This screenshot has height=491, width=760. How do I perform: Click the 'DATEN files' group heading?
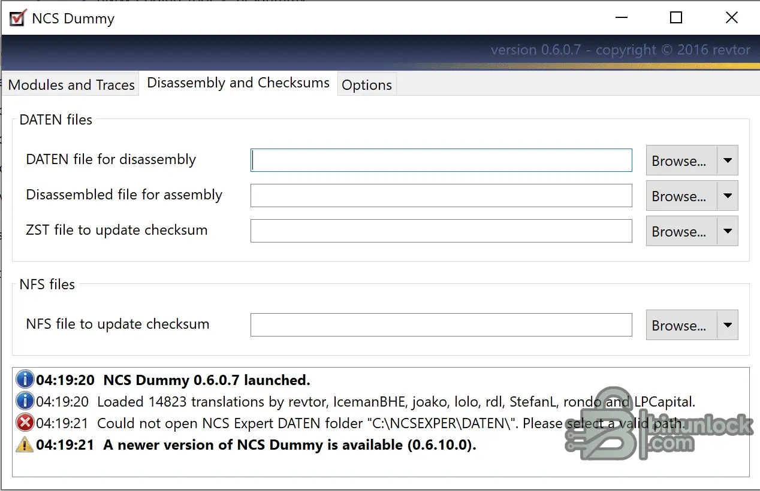click(56, 120)
